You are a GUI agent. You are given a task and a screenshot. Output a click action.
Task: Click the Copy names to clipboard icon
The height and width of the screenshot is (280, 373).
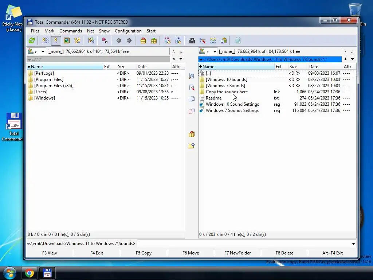pyautogui.click(x=224, y=40)
